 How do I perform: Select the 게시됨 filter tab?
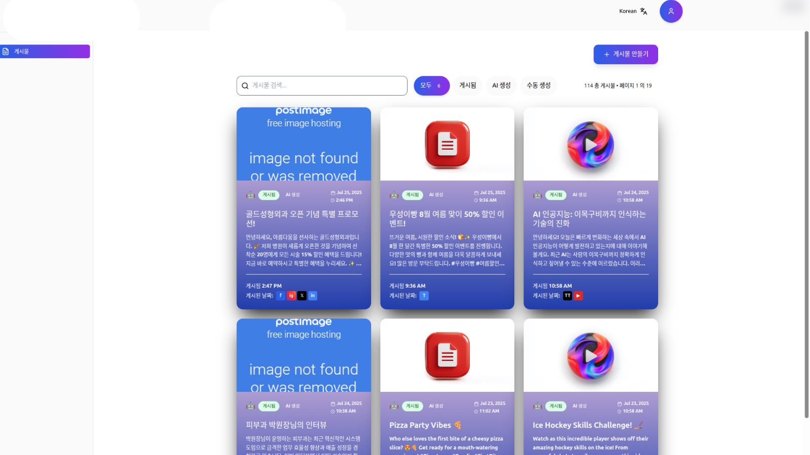(x=468, y=85)
